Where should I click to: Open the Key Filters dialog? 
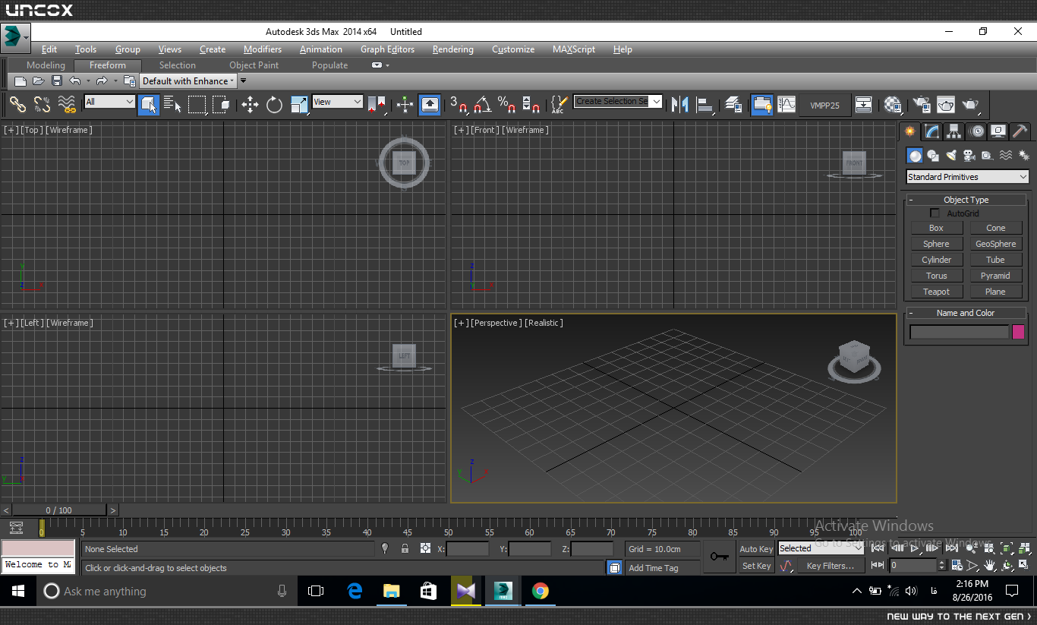point(831,566)
